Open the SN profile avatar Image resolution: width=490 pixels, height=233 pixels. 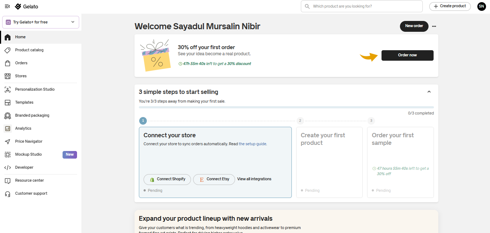[481, 6]
